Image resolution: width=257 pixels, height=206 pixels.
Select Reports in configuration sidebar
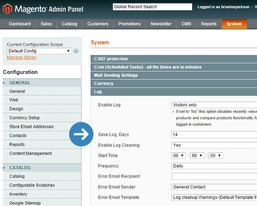42,145
